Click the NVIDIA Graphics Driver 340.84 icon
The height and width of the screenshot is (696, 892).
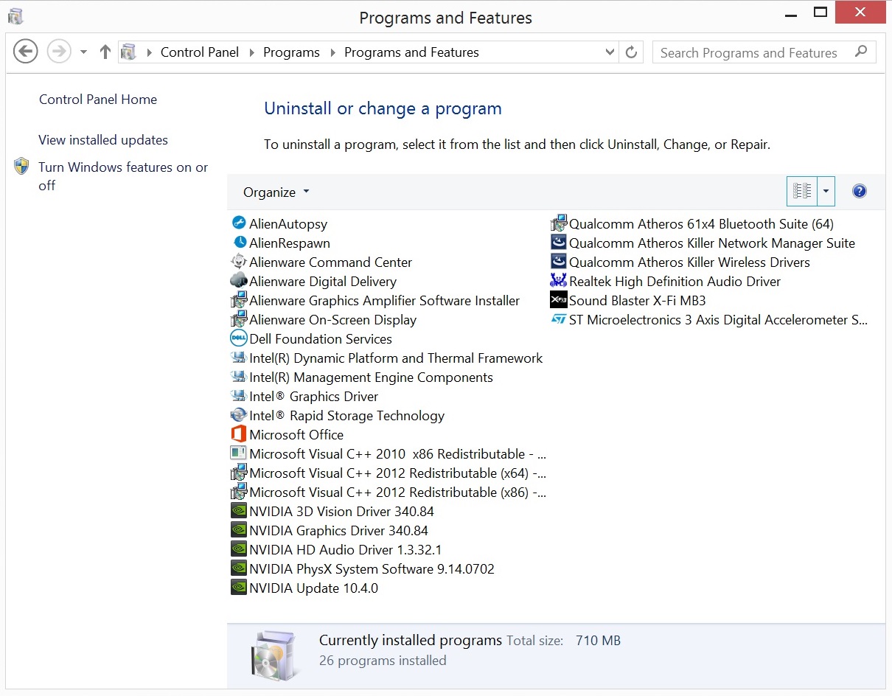[238, 530]
